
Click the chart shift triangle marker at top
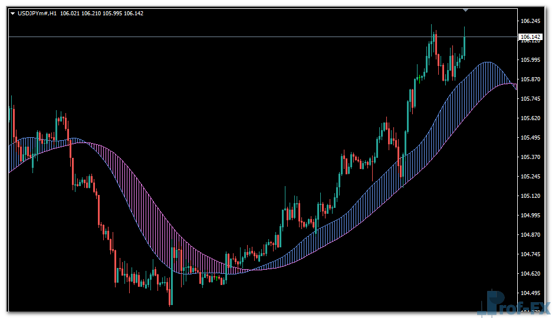click(466, 10)
